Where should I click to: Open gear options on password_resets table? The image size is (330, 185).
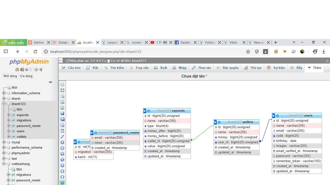click(96, 133)
